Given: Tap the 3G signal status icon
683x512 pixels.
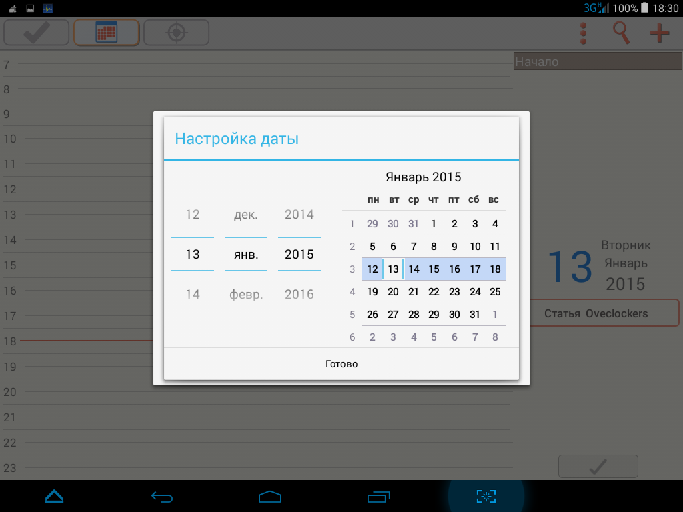Looking at the screenshot, I should [x=596, y=8].
